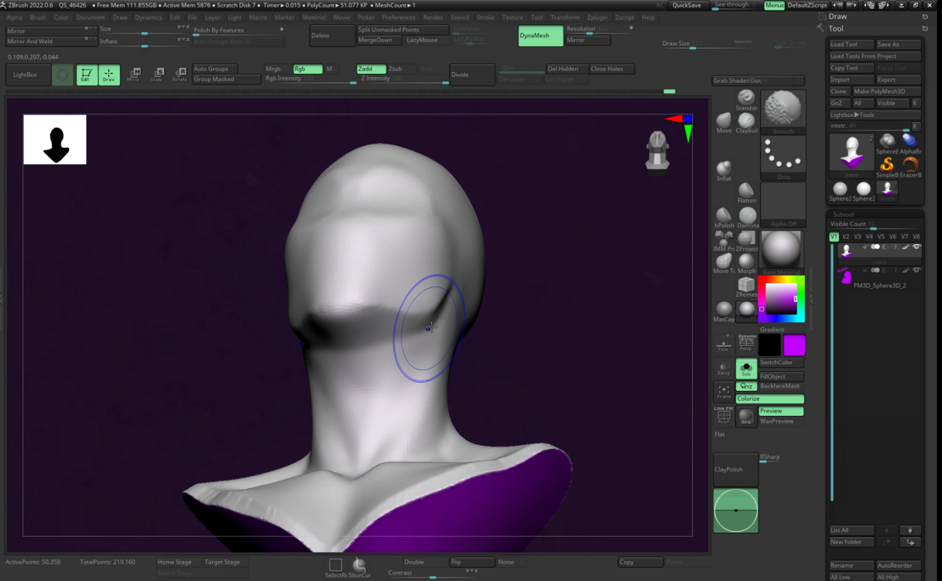The image size is (942, 581).
Task: Select the MatCap material sphere
Action: point(724,311)
